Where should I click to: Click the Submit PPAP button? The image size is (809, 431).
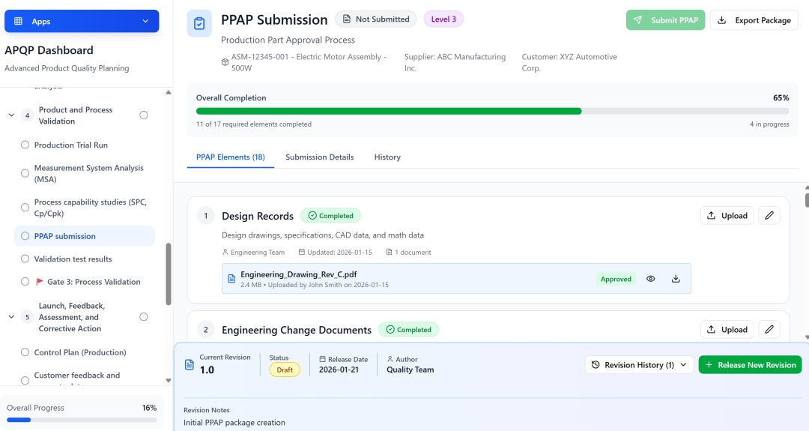click(665, 20)
